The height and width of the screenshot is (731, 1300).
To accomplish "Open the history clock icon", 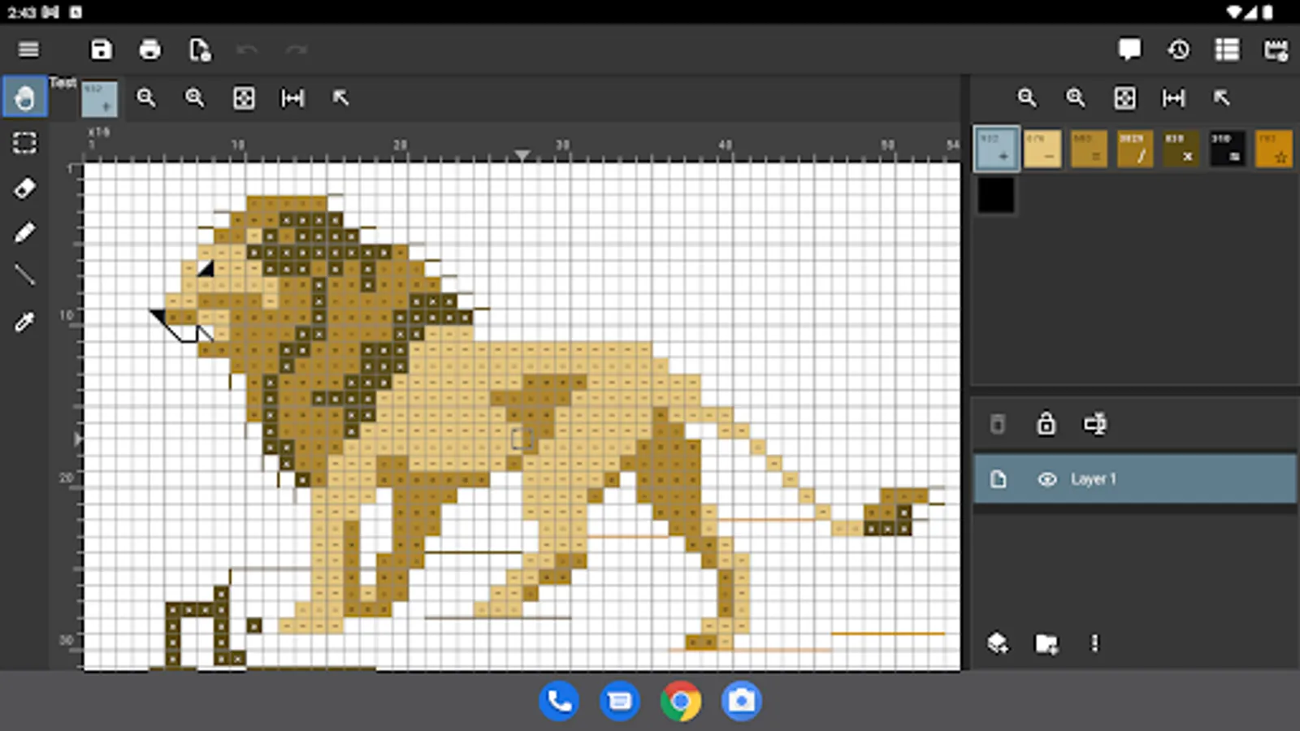I will click(x=1178, y=50).
